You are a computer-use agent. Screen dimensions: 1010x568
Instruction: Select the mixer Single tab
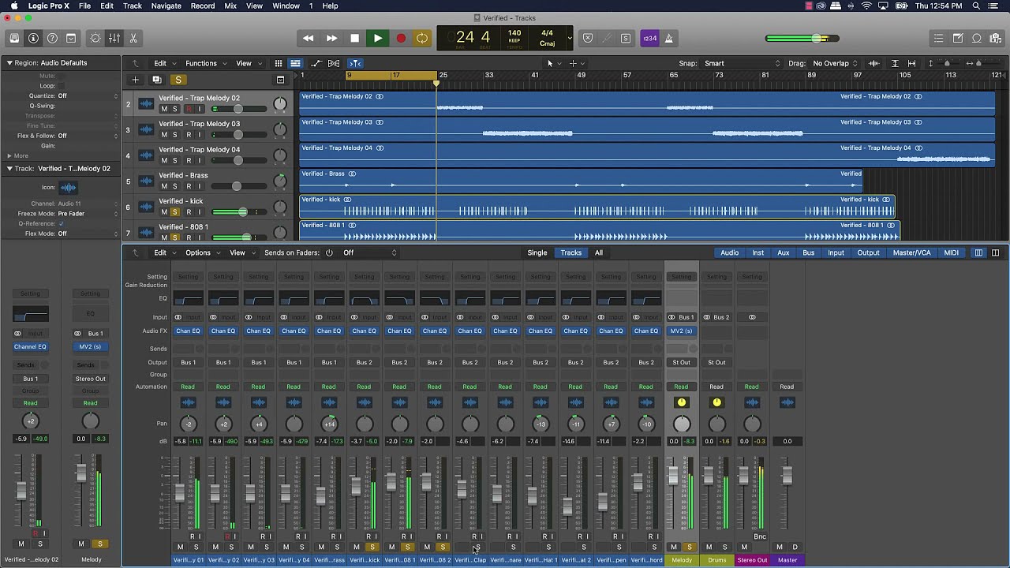coord(537,252)
